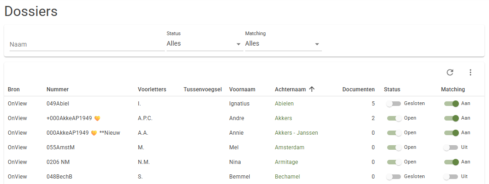Disable matching for Akkers dossier
The width and height of the screenshot is (489, 184).
pyautogui.click(x=452, y=118)
